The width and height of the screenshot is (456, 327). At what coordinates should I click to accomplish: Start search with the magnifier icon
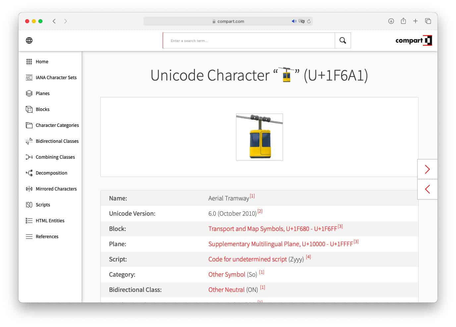click(343, 40)
